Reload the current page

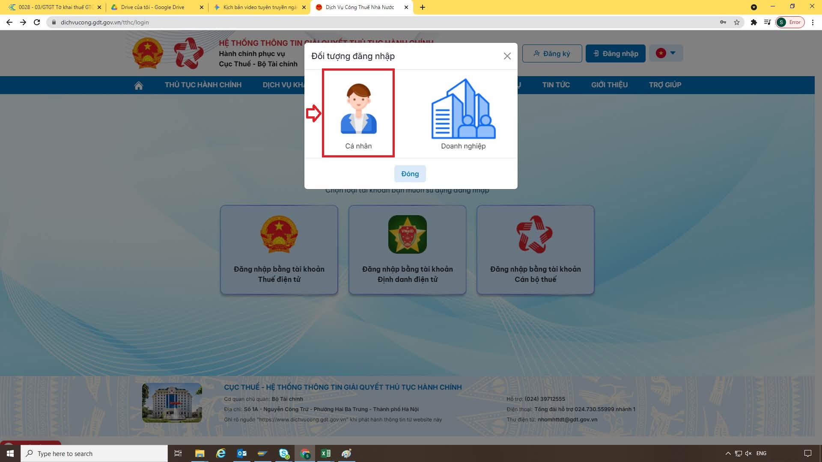click(x=37, y=22)
